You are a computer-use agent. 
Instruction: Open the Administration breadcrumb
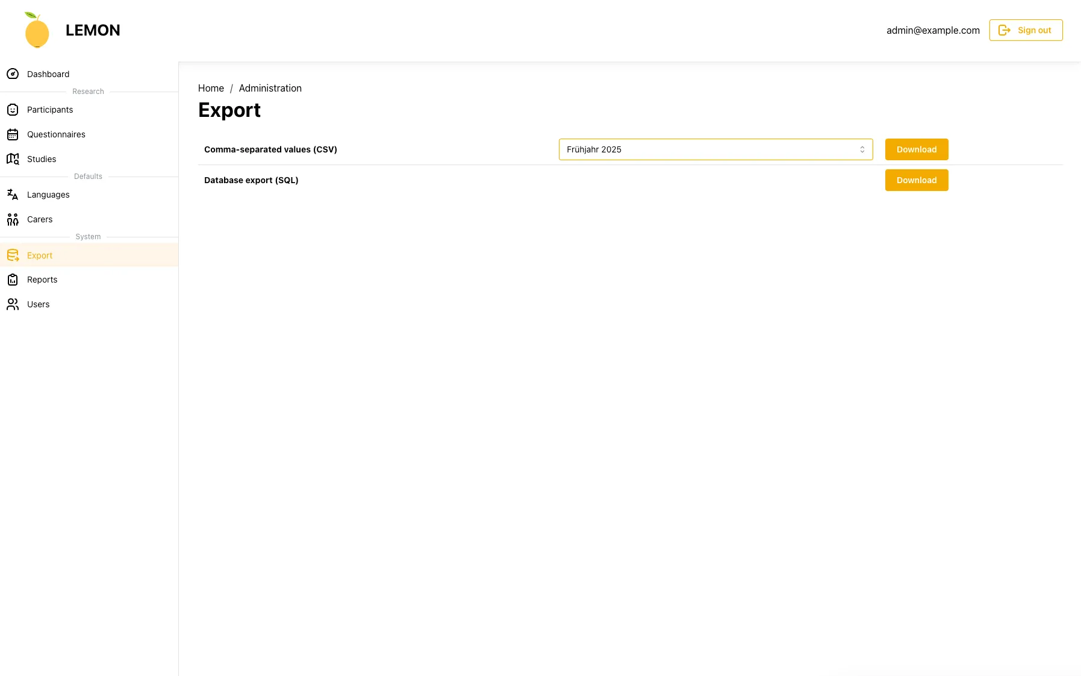(270, 88)
